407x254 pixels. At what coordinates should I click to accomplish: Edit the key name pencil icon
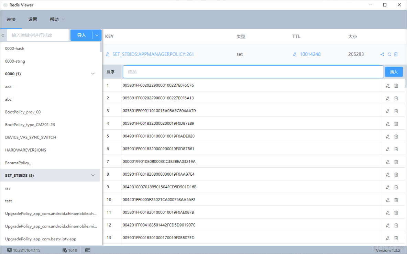click(x=108, y=54)
